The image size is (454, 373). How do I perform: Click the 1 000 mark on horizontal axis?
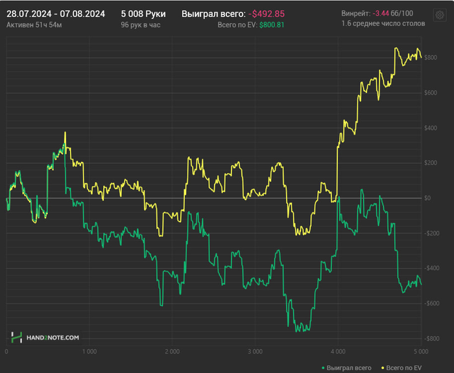click(x=90, y=352)
